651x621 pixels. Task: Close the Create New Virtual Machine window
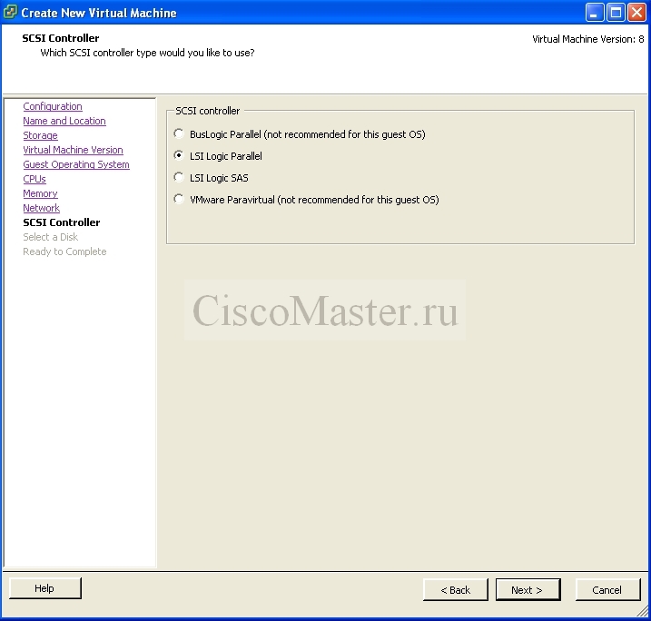click(x=636, y=13)
